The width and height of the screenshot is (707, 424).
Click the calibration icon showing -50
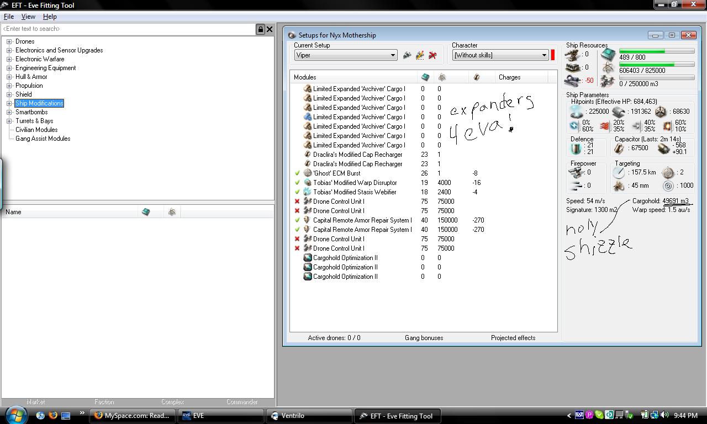tap(572, 81)
